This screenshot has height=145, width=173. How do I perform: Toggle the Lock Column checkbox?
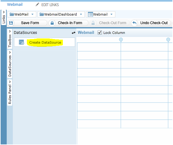click(x=100, y=33)
